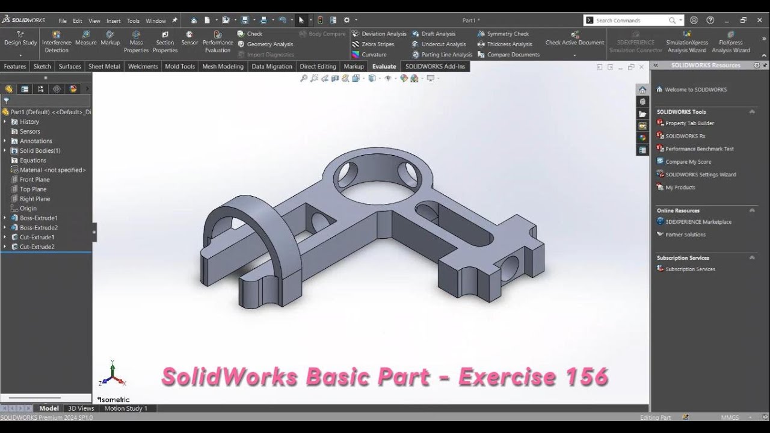
Task: Open the Options gear icon
Action: [346, 20]
